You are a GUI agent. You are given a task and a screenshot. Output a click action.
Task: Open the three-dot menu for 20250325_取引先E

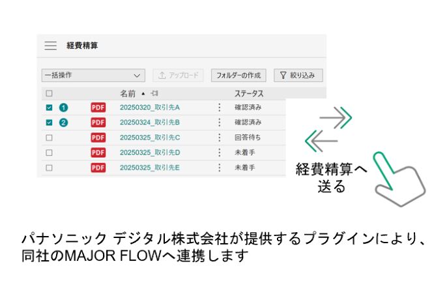tap(219, 168)
